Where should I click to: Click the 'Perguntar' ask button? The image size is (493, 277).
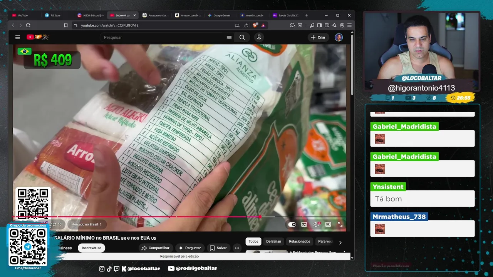point(189,248)
